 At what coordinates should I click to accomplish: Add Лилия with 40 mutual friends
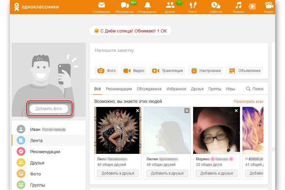point(118,173)
